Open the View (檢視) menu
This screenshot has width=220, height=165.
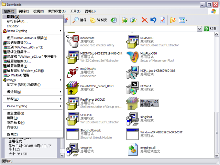coord(38,11)
